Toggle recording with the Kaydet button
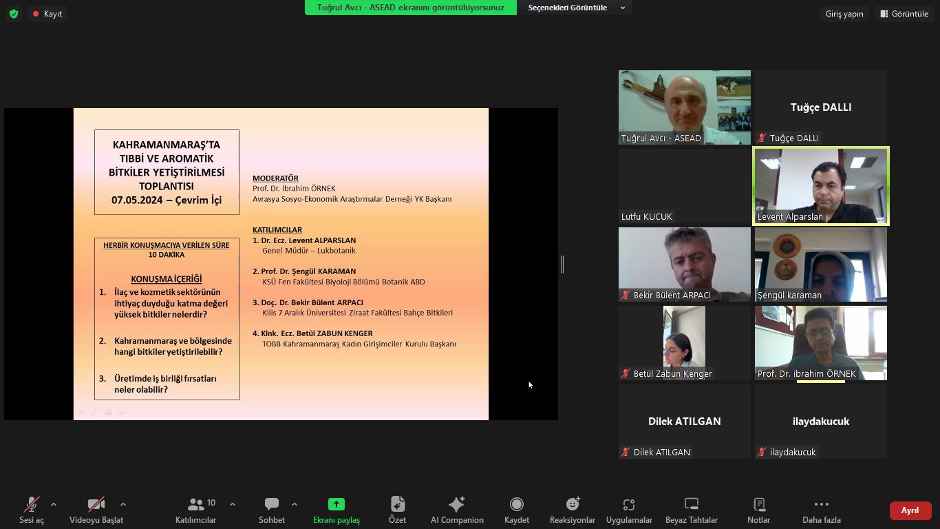Screen dimensions: 940x529 516,510
